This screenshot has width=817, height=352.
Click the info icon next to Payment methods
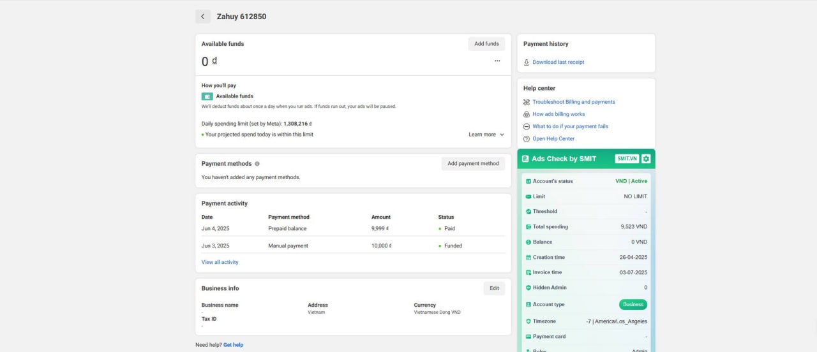click(257, 164)
